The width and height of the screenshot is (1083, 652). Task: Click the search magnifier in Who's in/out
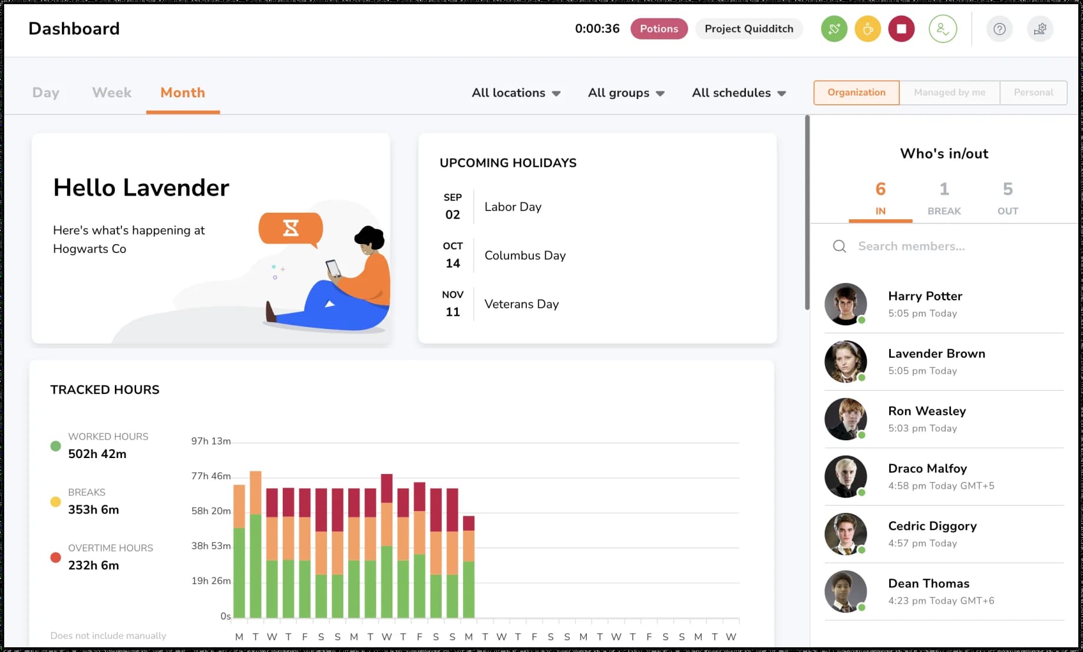(839, 246)
